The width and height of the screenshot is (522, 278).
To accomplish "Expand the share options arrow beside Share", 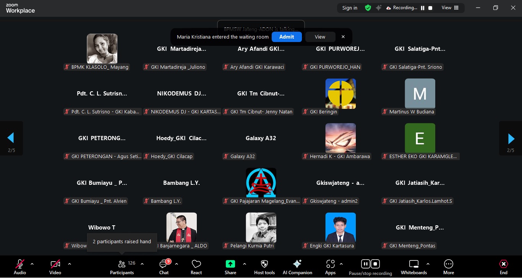I will click(x=245, y=264).
